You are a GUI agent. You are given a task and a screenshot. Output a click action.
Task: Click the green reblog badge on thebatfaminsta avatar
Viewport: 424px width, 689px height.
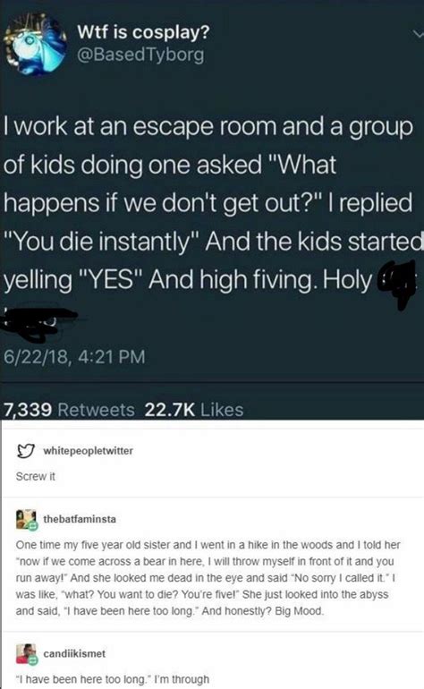[x=32, y=524]
